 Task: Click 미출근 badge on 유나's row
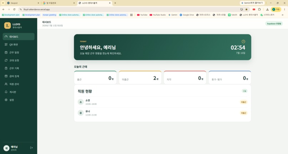(244, 113)
